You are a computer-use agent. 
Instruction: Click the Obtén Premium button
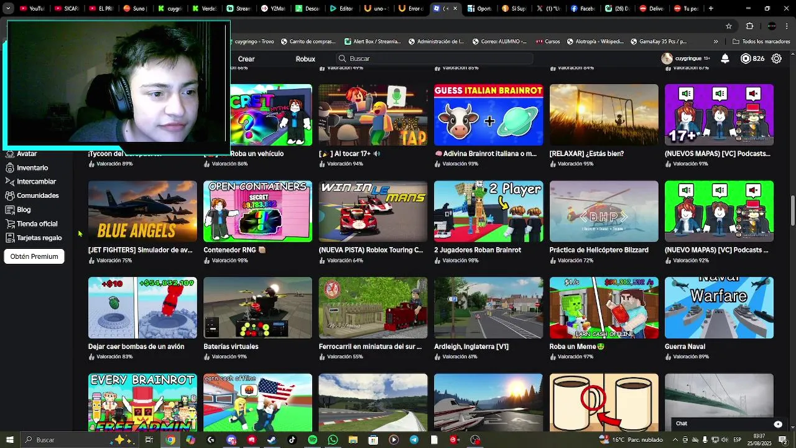point(34,256)
